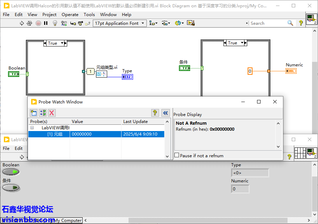The width and height of the screenshot is (318, 224).
Task: Open the Operate menu
Action: [x=70, y=14]
